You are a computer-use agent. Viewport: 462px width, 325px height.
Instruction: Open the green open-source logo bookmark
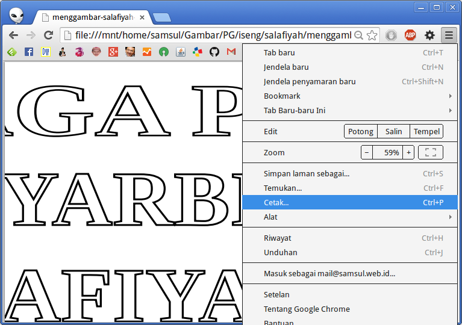[164, 52]
